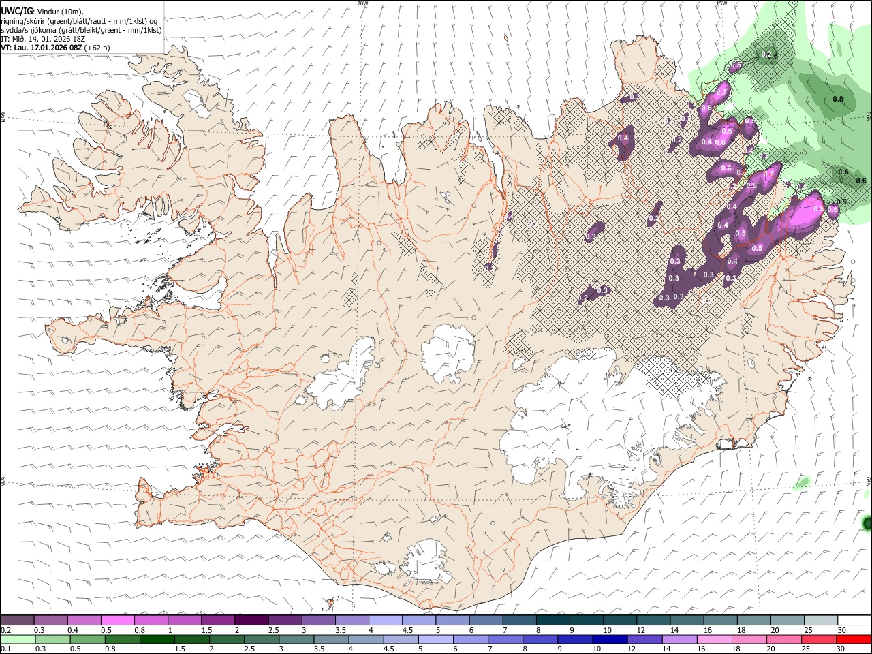This screenshot has height=654, width=872.
Task: Click the light violet 14–16 swatch in lower legend
Action: pos(678,639)
